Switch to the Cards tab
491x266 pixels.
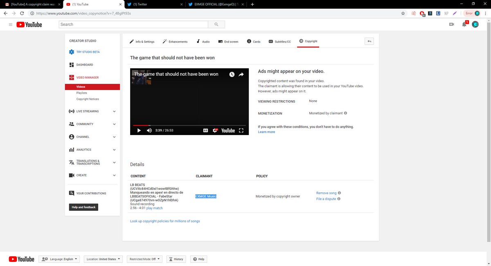point(254,42)
